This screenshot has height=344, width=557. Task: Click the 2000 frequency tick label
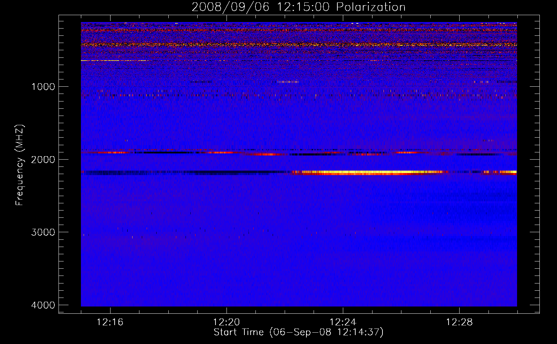pyautogui.click(x=43, y=159)
